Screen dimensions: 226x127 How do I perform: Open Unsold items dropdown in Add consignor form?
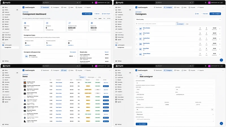175,114
